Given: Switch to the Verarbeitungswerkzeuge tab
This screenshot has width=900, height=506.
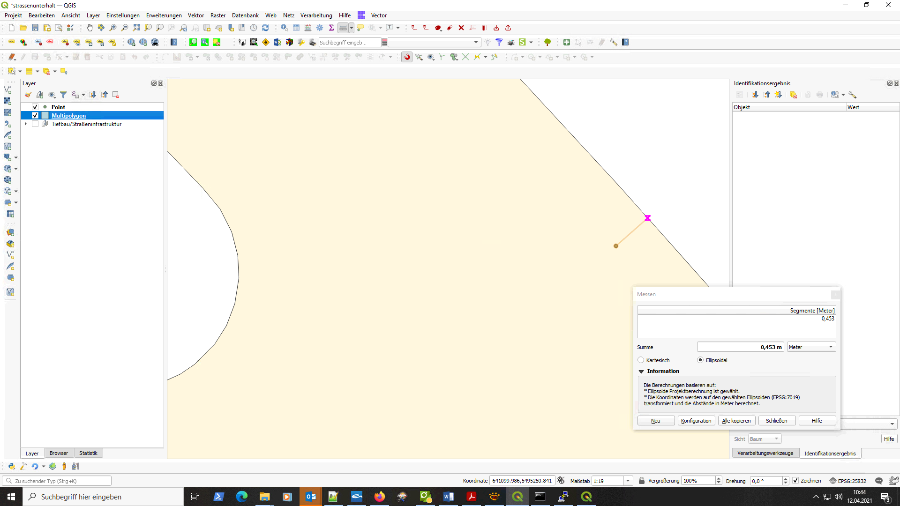Looking at the screenshot, I should point(765,453).
